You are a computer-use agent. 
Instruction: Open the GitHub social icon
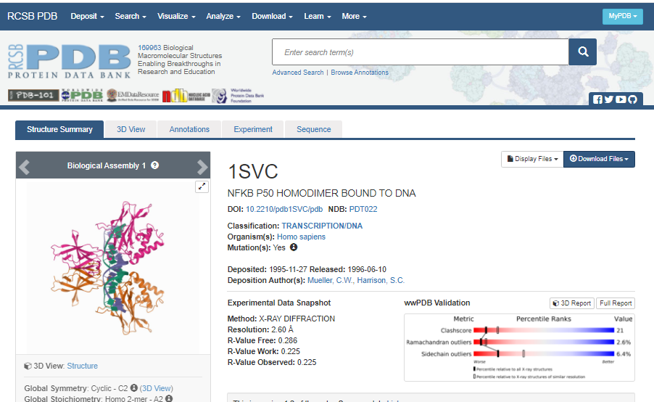pyautogui.click(x=632, y=100)
